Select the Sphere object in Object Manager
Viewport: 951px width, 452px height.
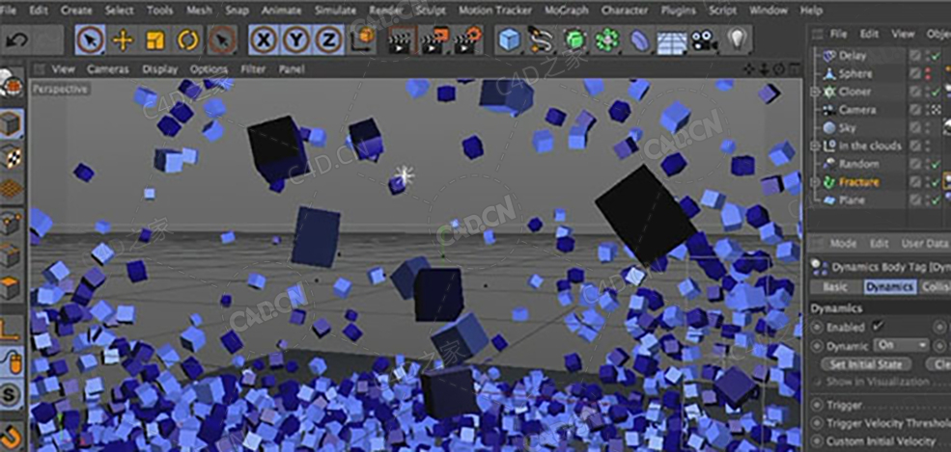coord(855,74)
